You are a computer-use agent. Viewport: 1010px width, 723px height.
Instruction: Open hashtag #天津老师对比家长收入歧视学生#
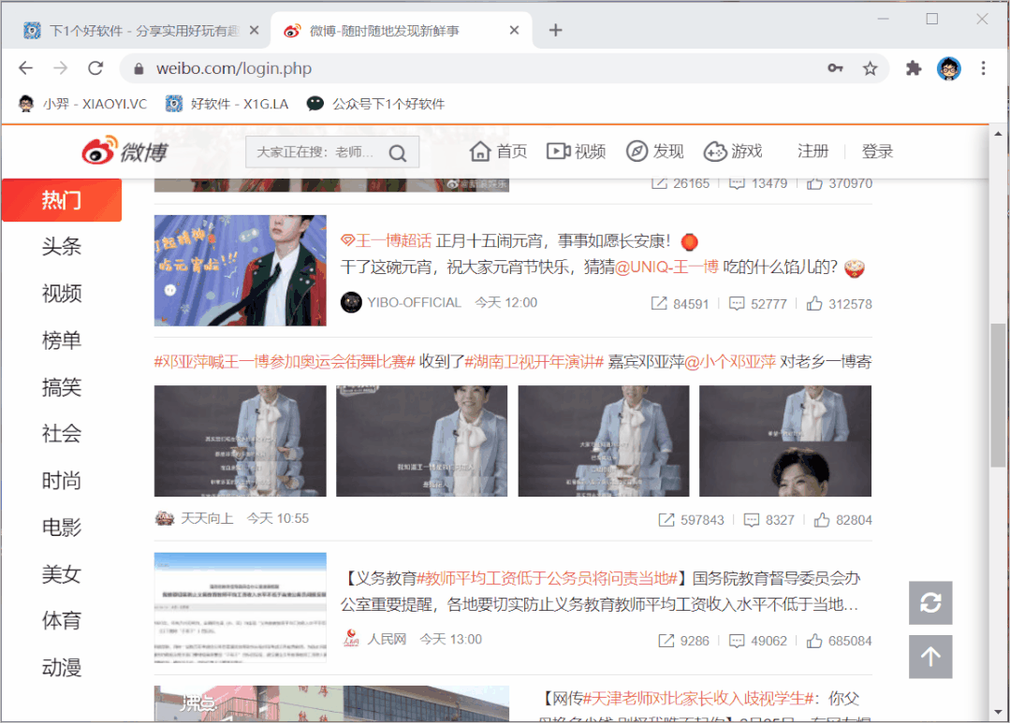[x=699, y=699]
